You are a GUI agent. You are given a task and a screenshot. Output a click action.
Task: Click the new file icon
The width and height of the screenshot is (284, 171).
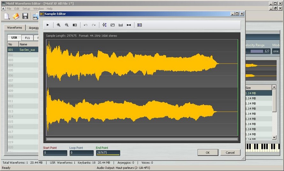coord(7,16)
